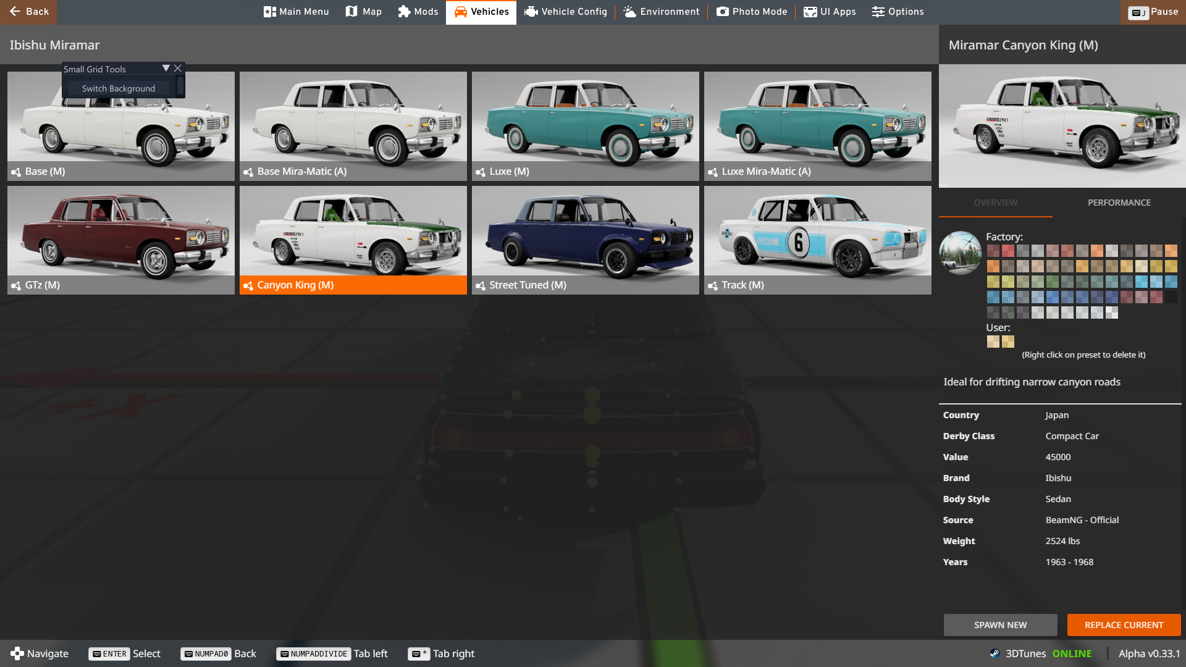Open Photo Mode from the top bar

(x=752, y=12)
